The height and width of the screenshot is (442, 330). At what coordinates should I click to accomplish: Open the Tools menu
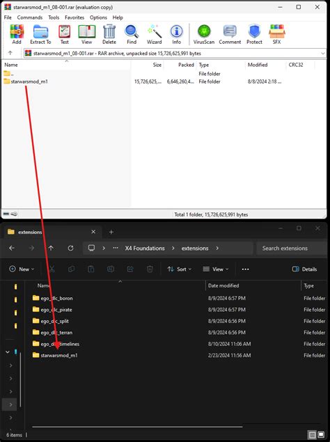point(54,17)
